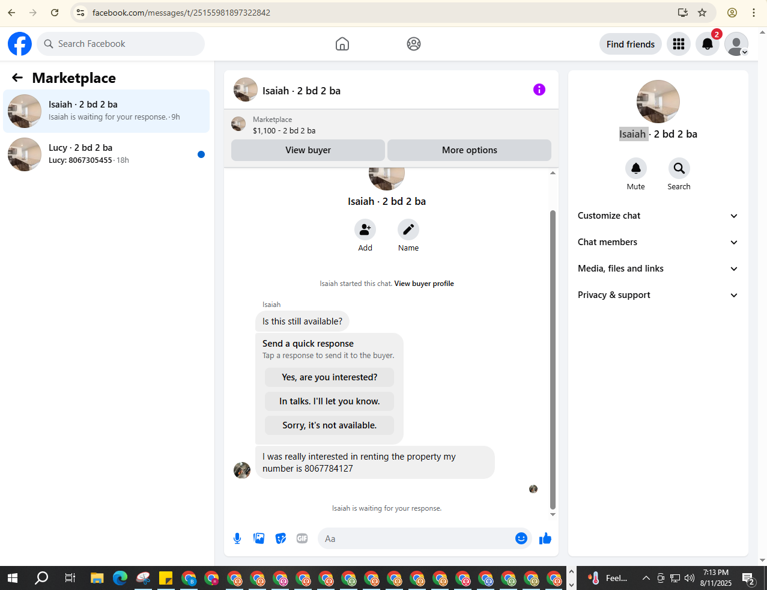Click the View buyer button
The width and height of the screenshot is (767, 590).
pyautogui.click(x=308, y=150)
